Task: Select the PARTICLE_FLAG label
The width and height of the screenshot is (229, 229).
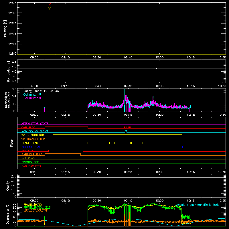Action: click(32, 154)
